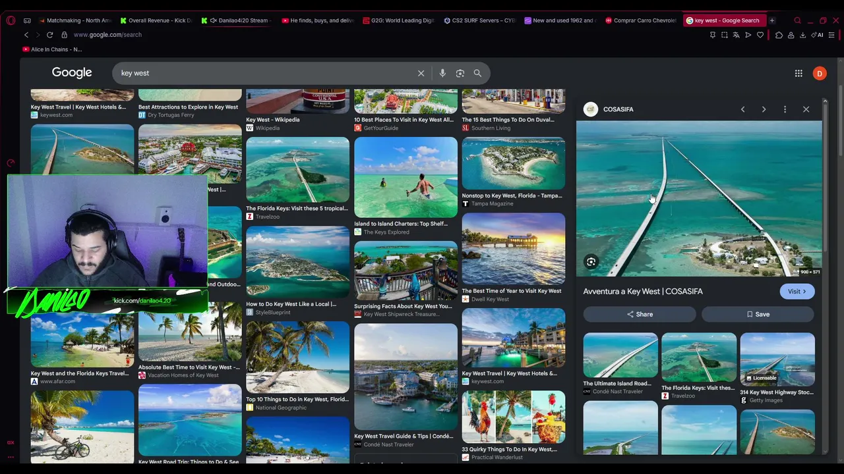
Task: Save the previewed image
Action: pos(758,315)
